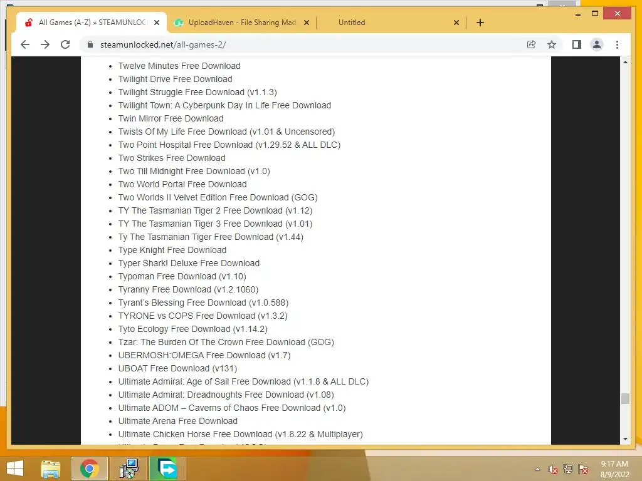Open Type Knight Free Download link
This screenshot has height=481, width=642.
pyautogui.click(x=172, y=250)
